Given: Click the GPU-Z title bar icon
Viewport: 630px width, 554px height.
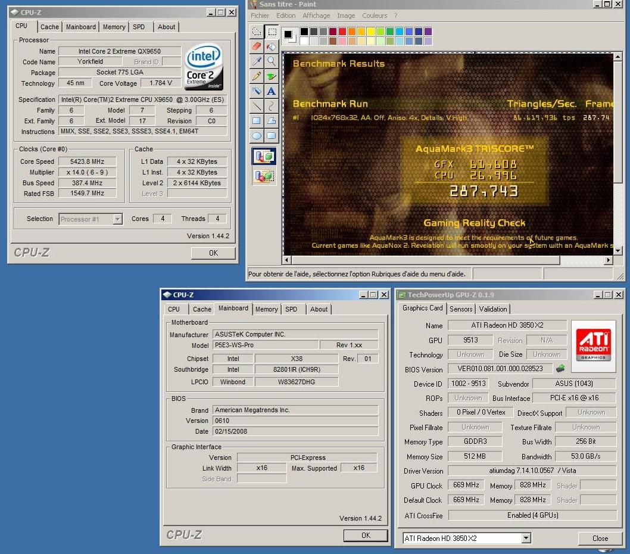Looking at the screenshot, I should coord(401,295).
